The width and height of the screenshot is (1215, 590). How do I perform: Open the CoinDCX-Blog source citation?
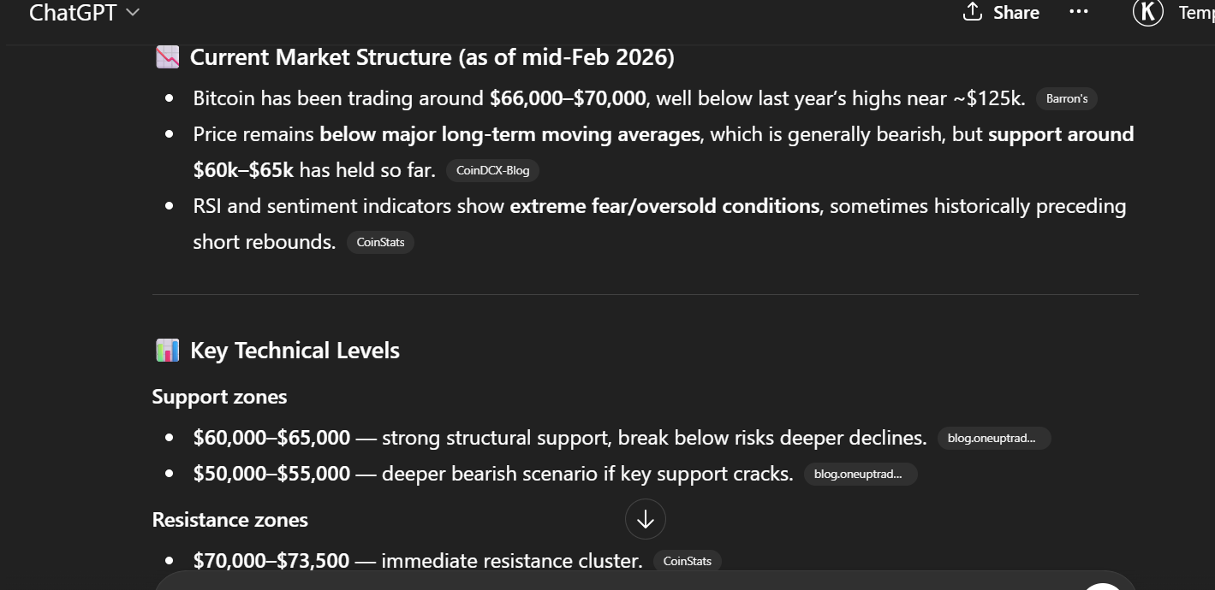tap(492, 170)
